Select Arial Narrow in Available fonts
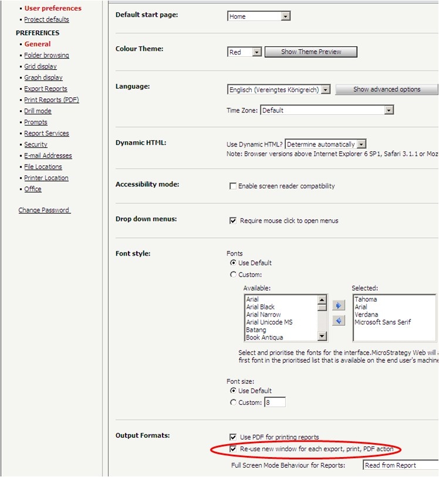 (263, 315)
